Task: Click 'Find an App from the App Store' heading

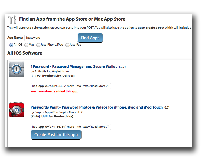Action: [72, 19]
